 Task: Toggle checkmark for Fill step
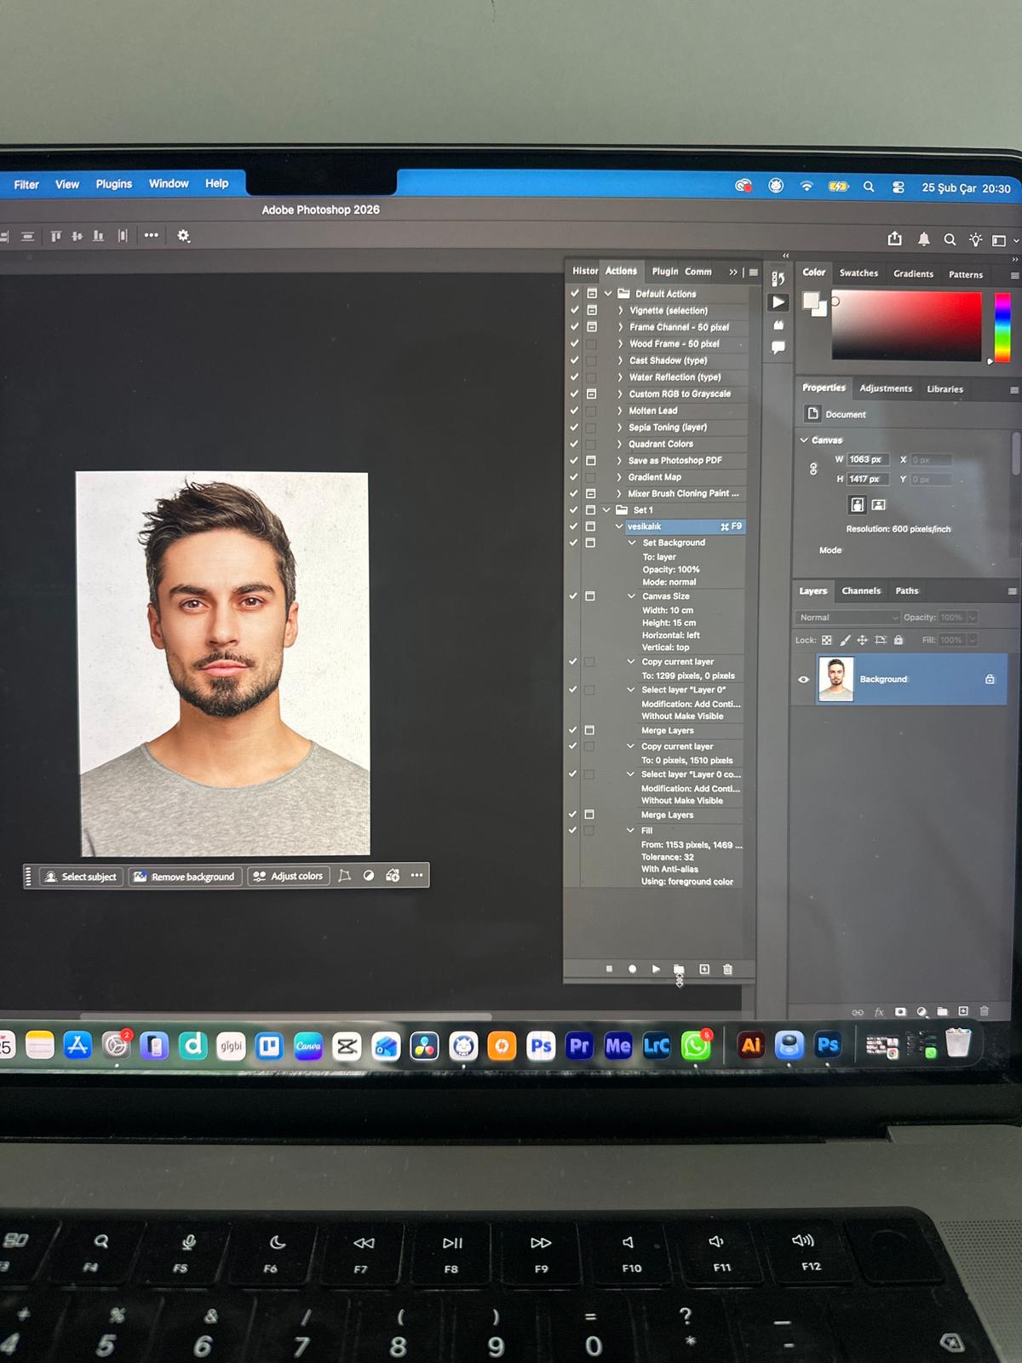pyautogui.click(x=572, y=830)
